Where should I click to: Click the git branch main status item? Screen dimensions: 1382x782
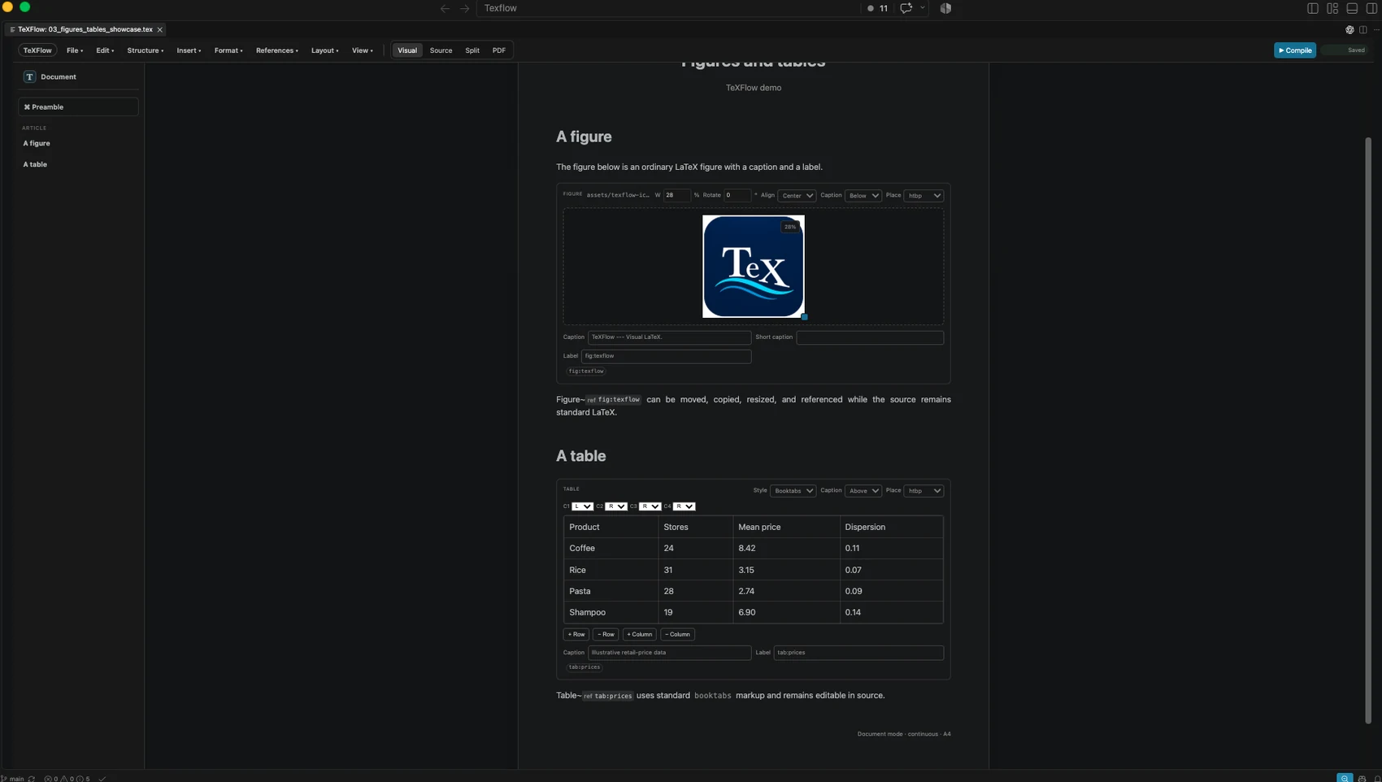coord(13,778)
